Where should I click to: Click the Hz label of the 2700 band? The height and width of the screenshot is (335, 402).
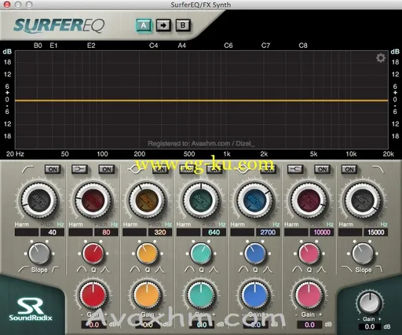276,225
